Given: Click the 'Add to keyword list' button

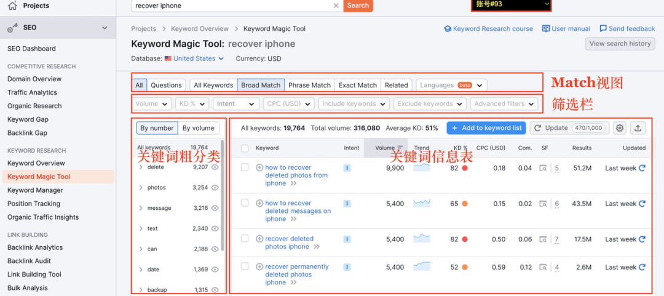Looking at the screenshot, I should (x=486, y=128).
